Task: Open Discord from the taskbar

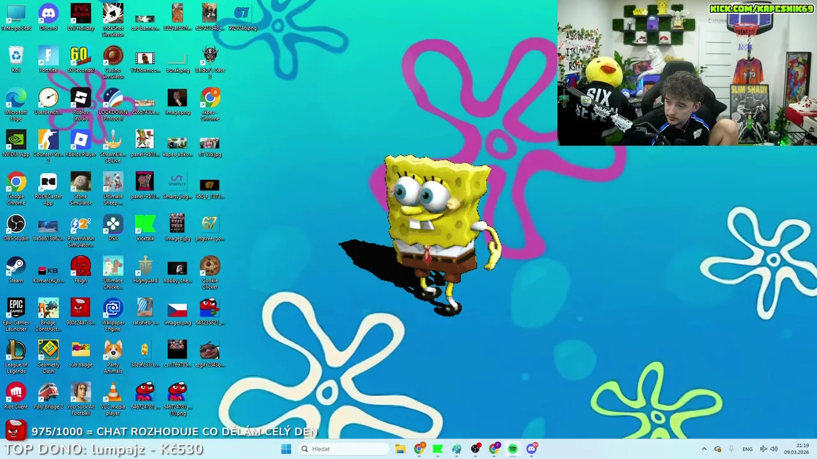Action: [532, 449]
